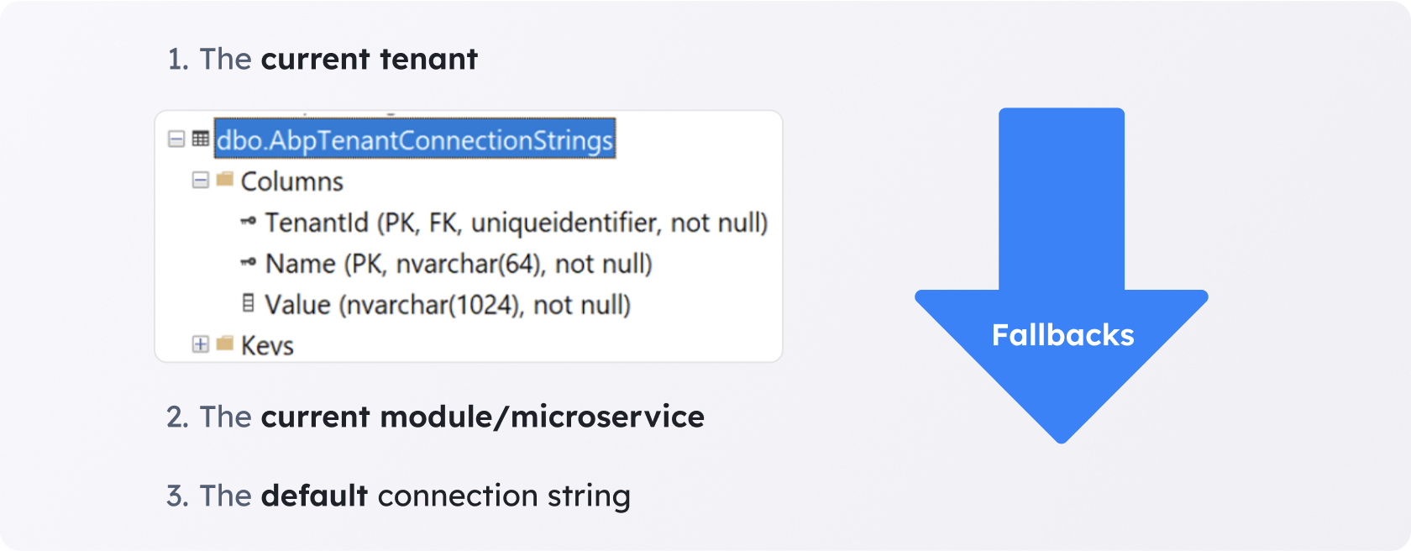
Task: Select the dbo.AbpTenantConnectionStrings table name
Action: [415, 139]
